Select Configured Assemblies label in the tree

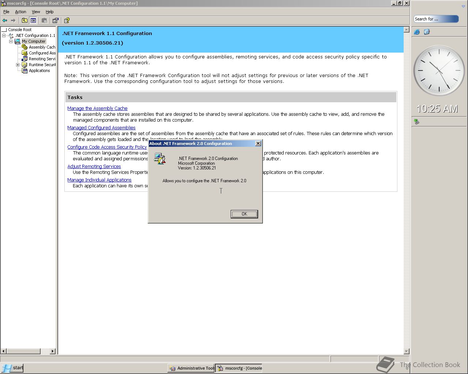(42, 53)
